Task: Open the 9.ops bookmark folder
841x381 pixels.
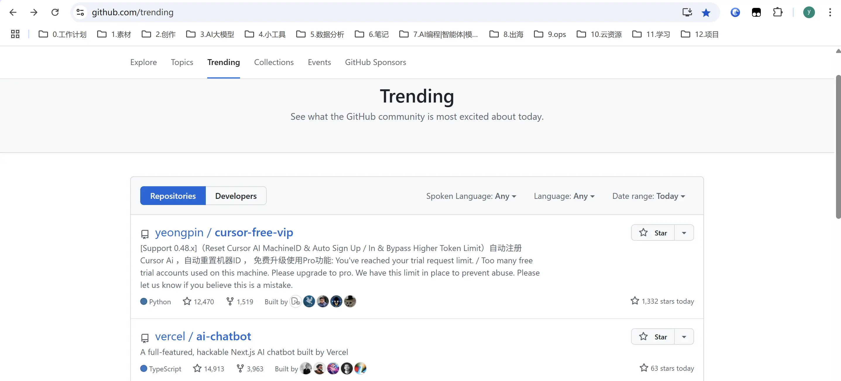Action: click(550, 34)
